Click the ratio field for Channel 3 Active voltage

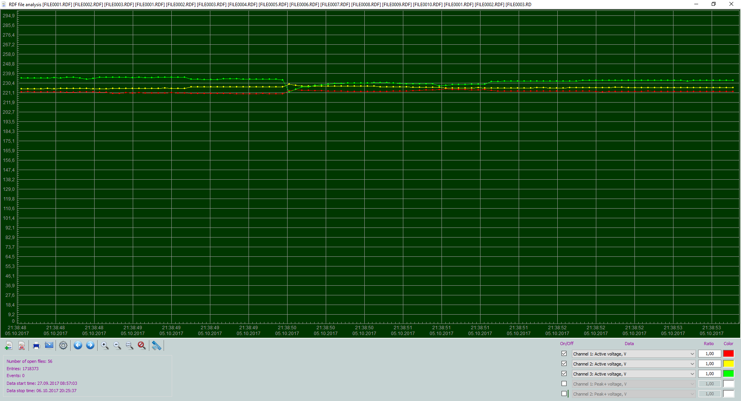[710, 374]
